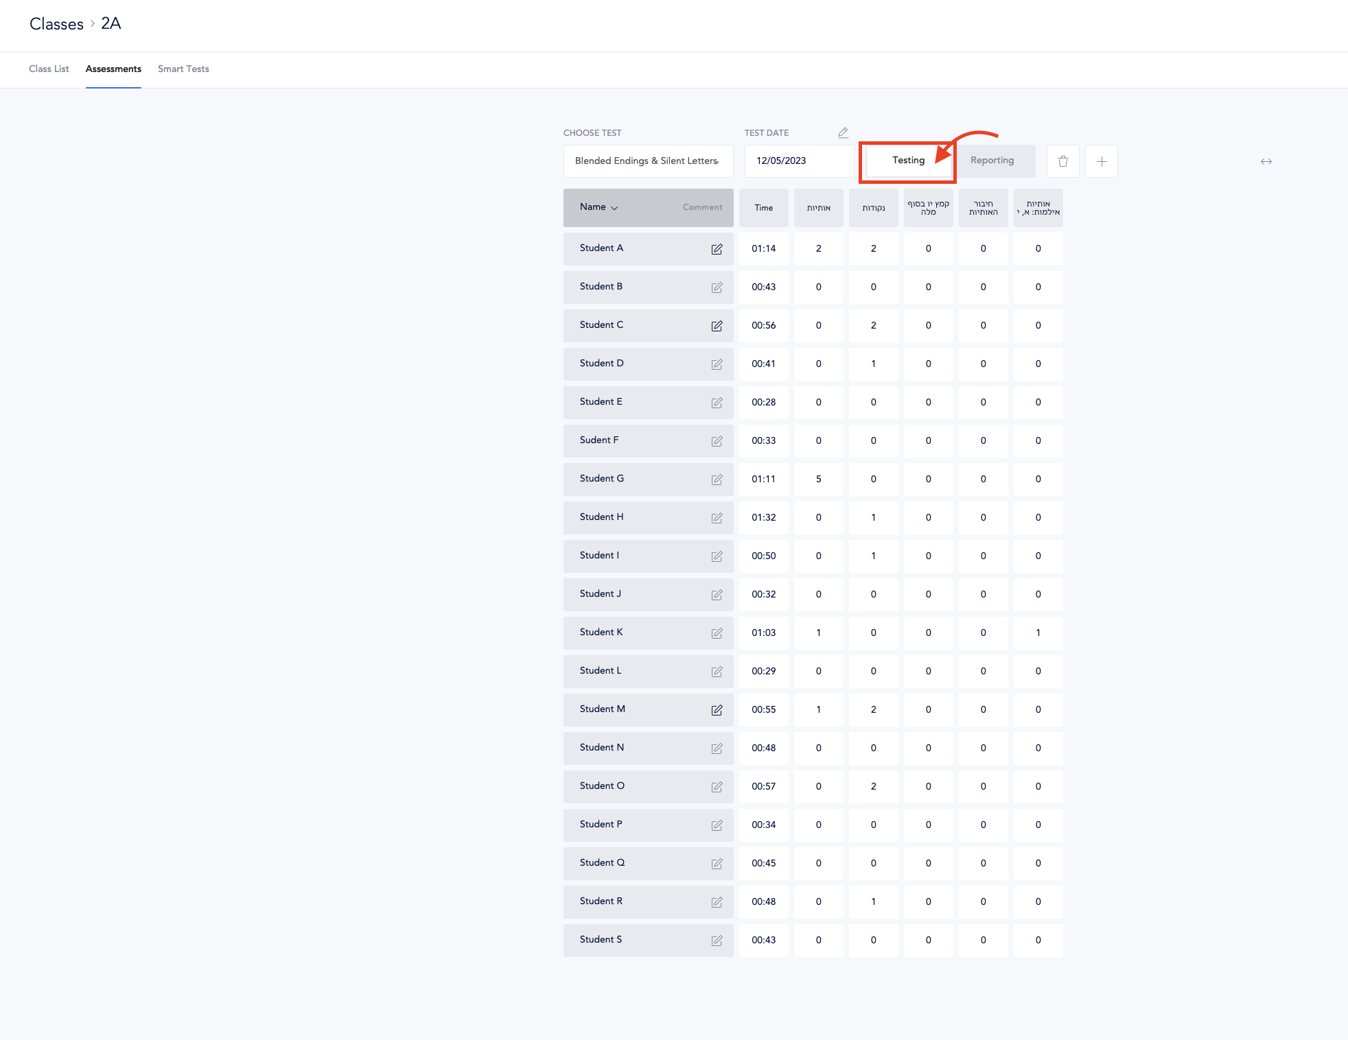Click the edit icon next to Student S
This screenshot has width=1348, height=1040.
coord(717,941)
